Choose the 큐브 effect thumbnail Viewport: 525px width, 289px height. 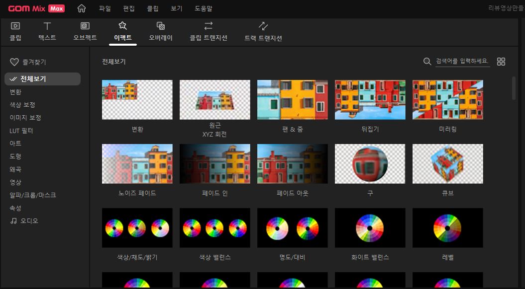tap(448, 164)
